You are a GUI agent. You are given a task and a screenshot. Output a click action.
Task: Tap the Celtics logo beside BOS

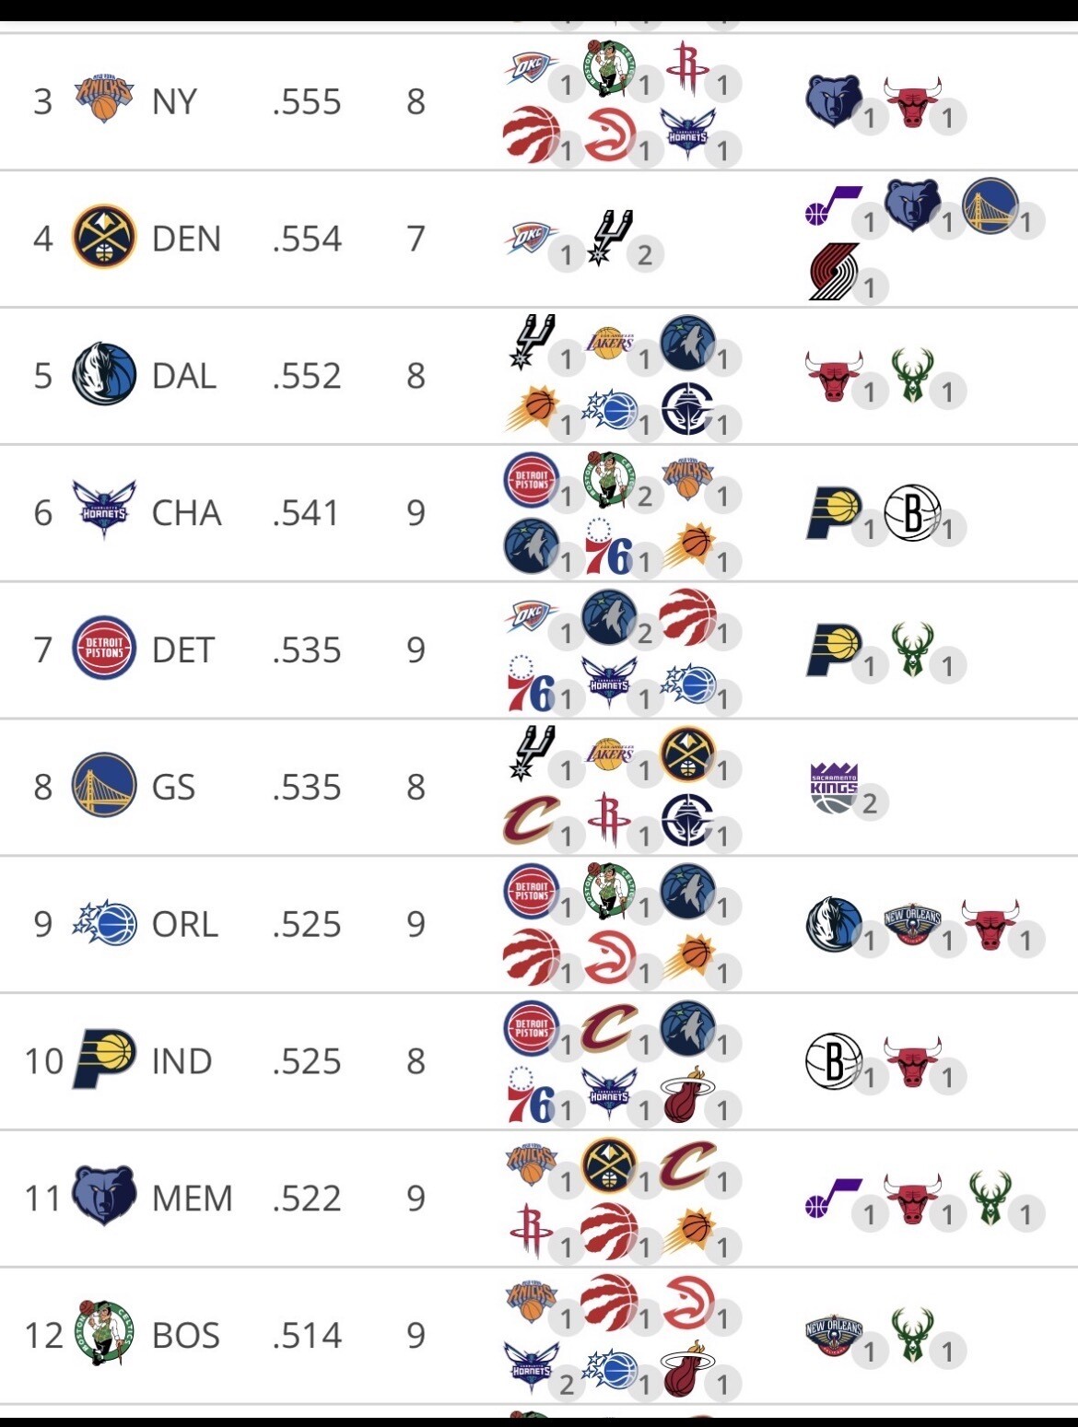[105, 1333]
